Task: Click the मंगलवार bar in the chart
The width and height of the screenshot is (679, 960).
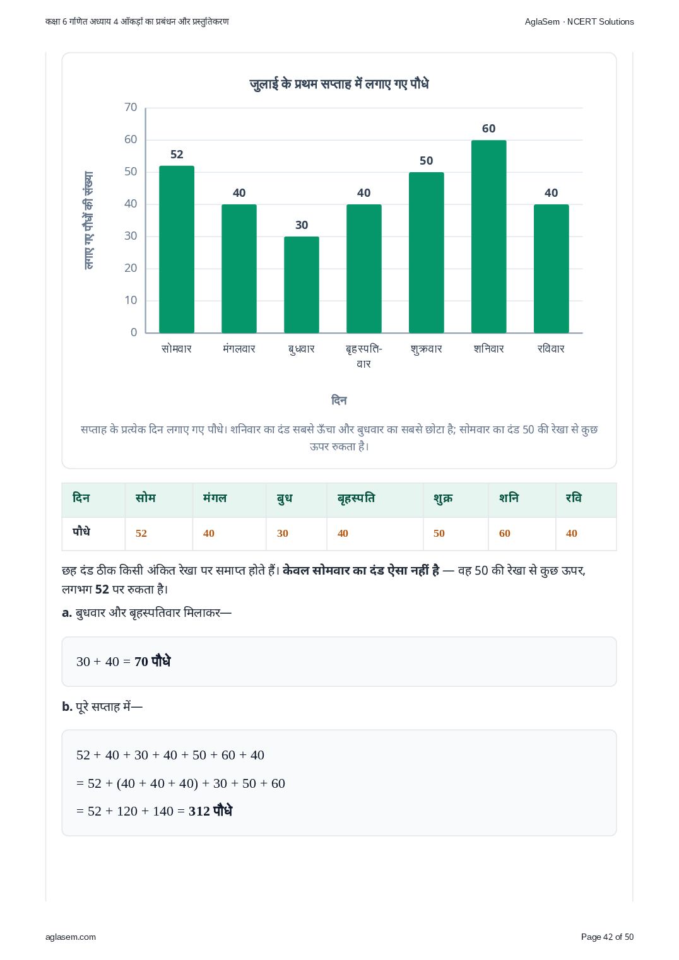Action: click(239, 269)
